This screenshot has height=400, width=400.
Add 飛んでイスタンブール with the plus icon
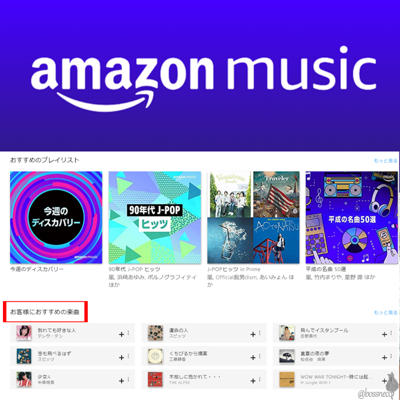pyautogui.click(x=384, y=334)
